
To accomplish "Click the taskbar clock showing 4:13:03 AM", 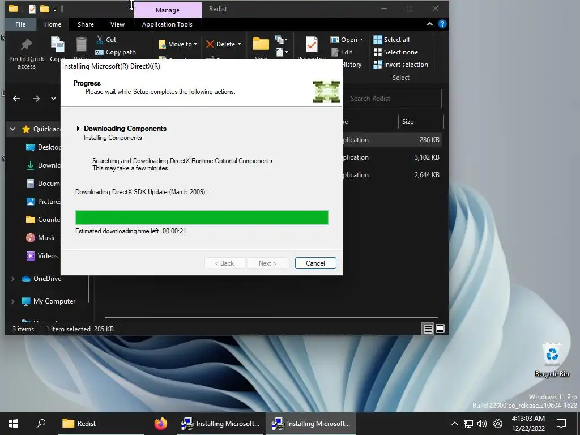I will pyautogui.click(x=528, y=424).
